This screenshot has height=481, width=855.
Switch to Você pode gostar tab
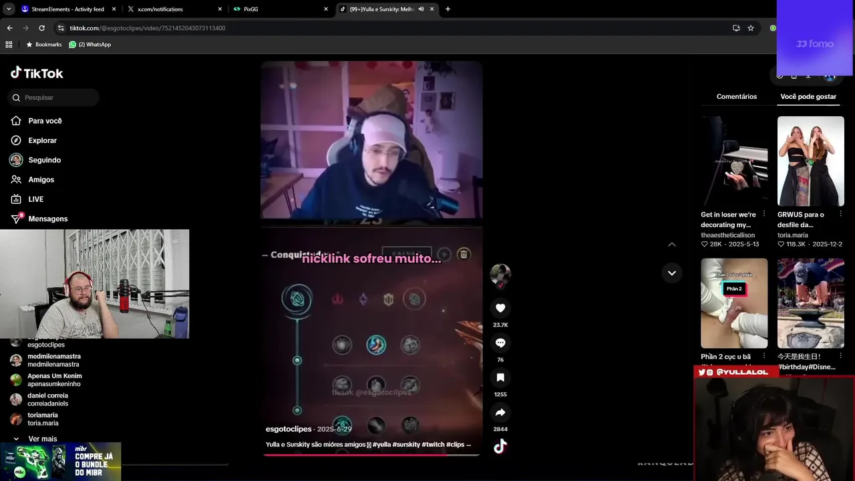[808, 97]
